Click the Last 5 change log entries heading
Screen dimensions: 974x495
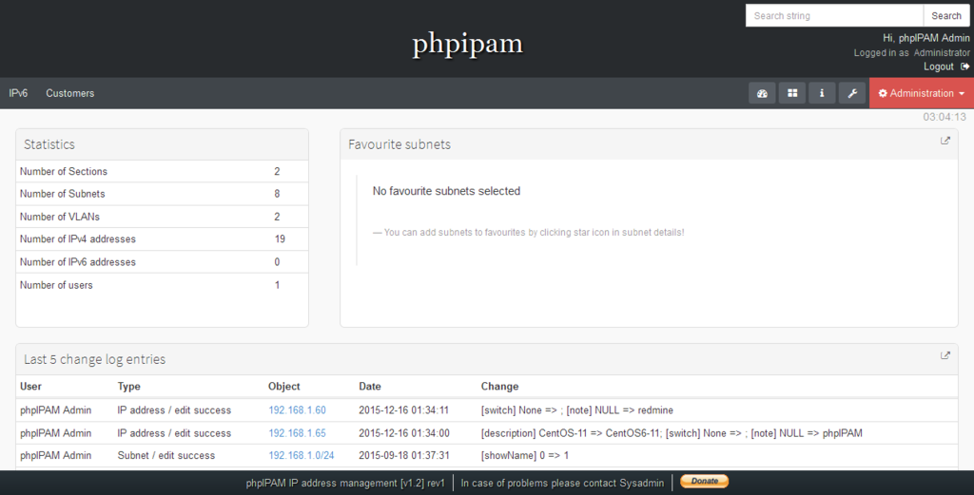click(x=94, y=359)
